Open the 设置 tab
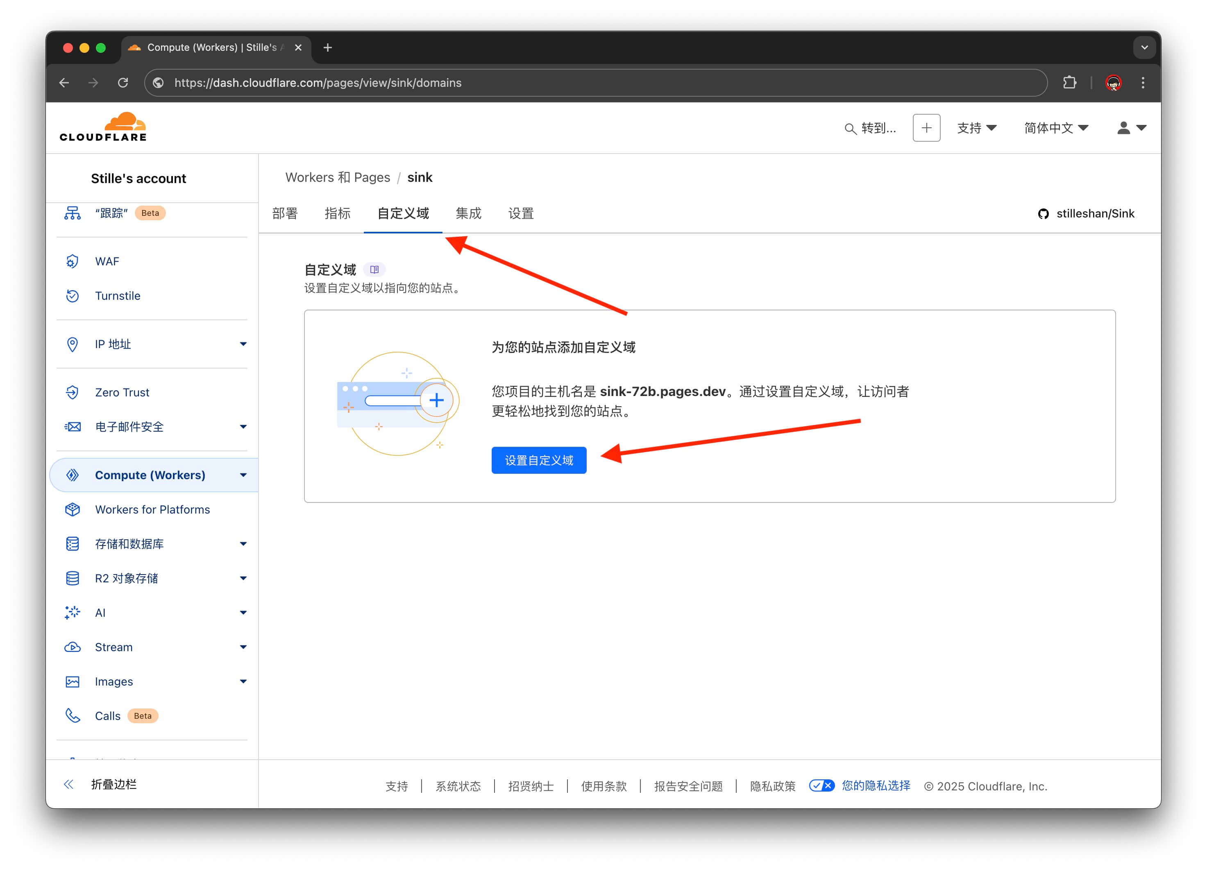Screen dimensions: 1207x869 click(521, 213)
